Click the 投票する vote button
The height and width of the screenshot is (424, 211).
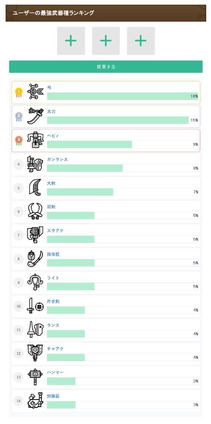coord(105,67)
